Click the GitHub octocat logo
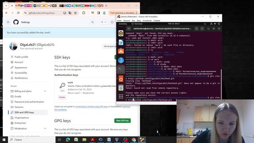 click(16, 22)
